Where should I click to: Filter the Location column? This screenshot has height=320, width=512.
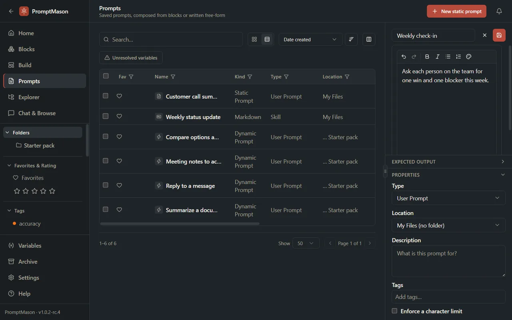point(347,77)
